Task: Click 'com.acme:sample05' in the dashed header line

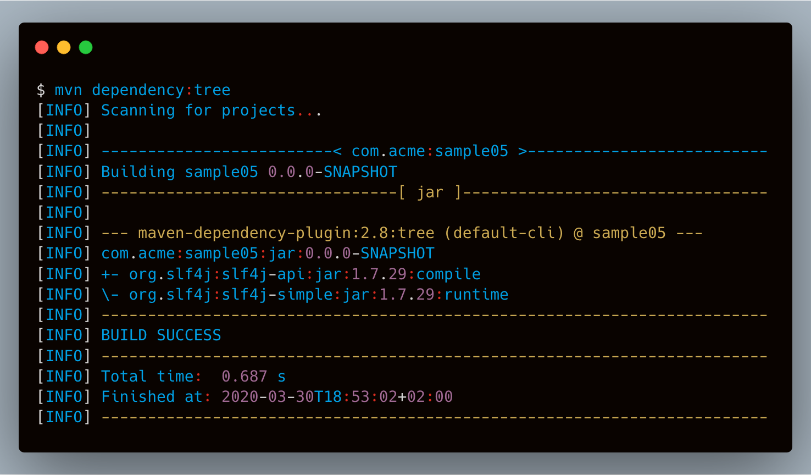Action: click(430, 151)
